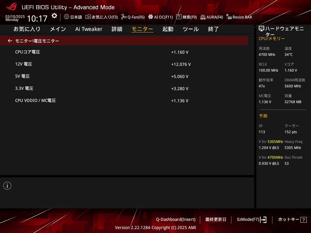
Task: Select CPUコア電圧 row
Action: (124, 52)
